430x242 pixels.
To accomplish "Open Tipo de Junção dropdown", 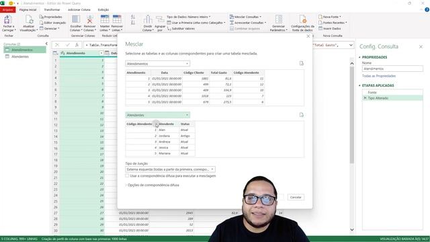I will click(x=170, y=169).
